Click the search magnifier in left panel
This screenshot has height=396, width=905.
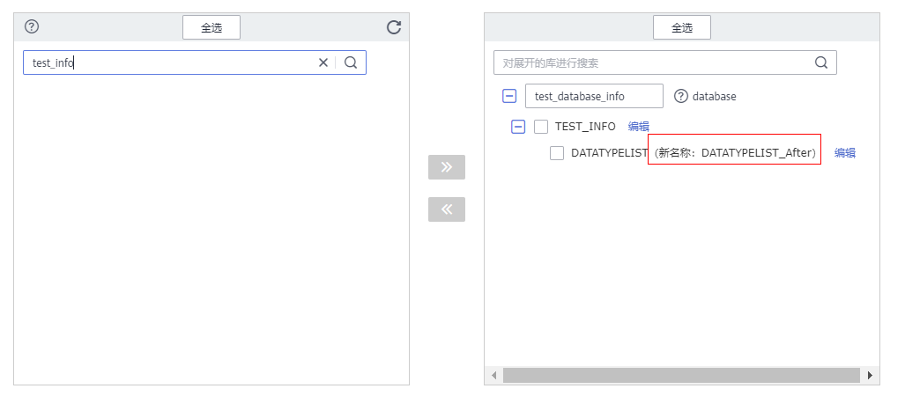tap(351, 62)
